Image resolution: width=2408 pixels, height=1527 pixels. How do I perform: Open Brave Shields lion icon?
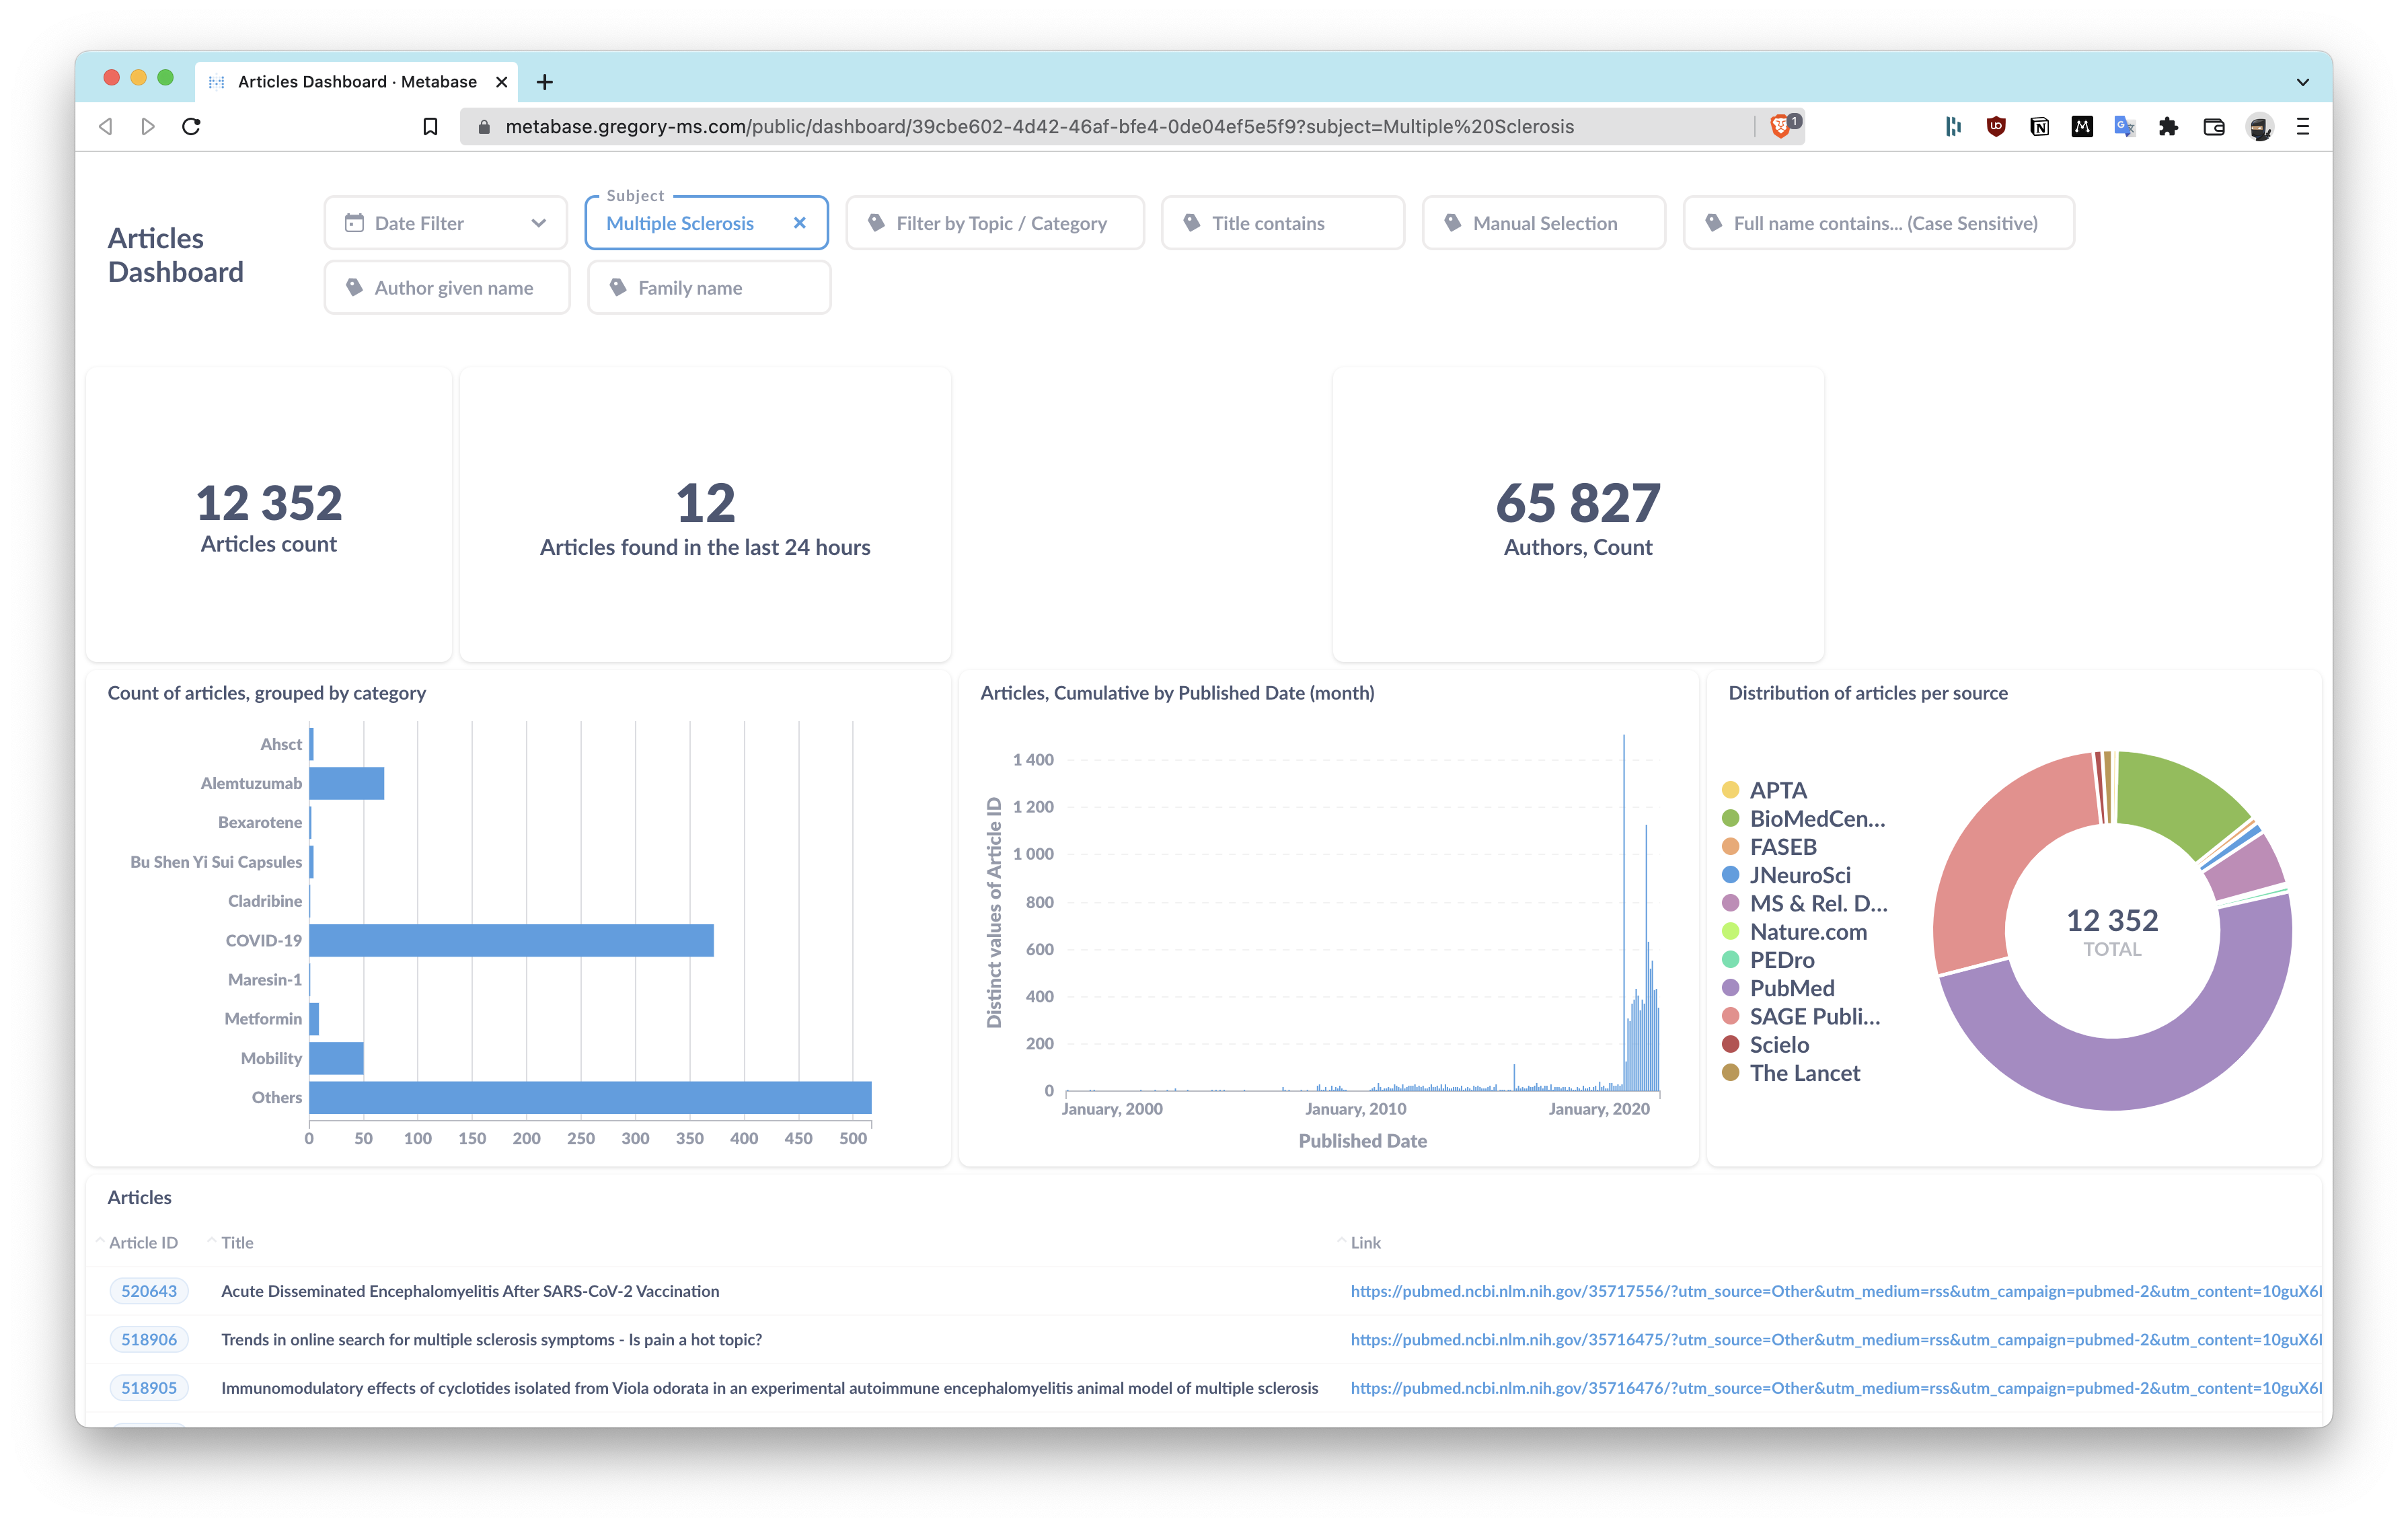(x=1780, y=126)
